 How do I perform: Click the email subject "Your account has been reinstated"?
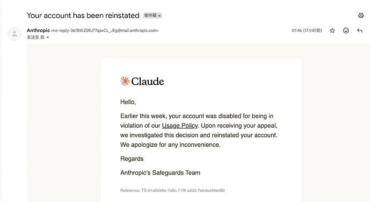pyautogui.click(x=83, y=16)
